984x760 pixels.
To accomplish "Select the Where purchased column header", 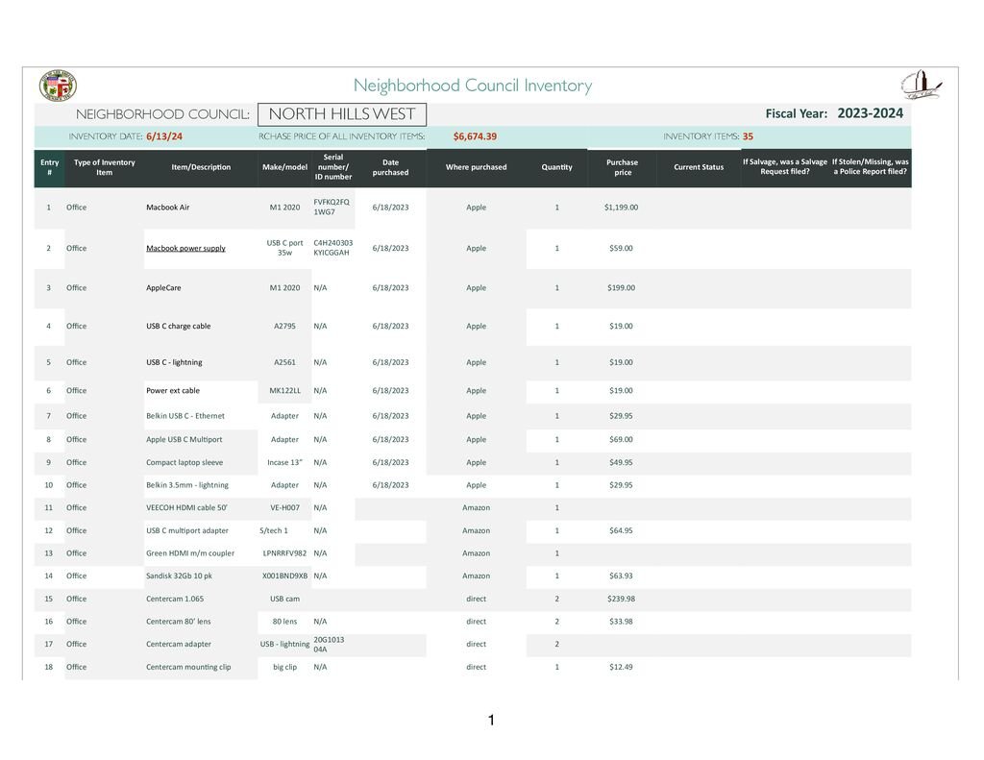I will 477,167.
